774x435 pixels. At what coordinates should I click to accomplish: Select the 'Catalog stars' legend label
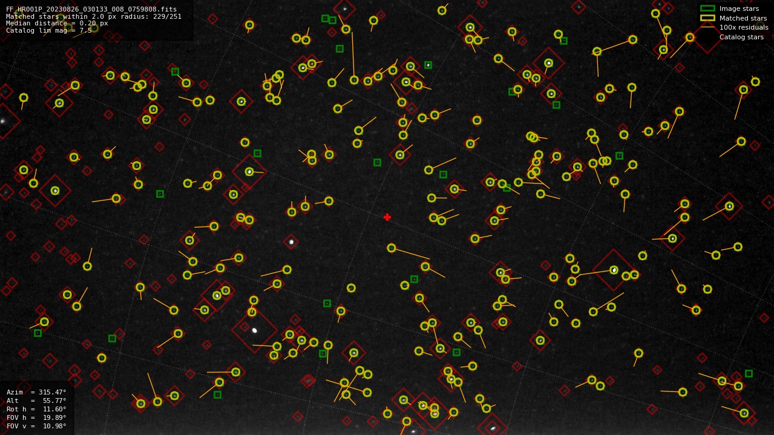click(x=741, y=37)
